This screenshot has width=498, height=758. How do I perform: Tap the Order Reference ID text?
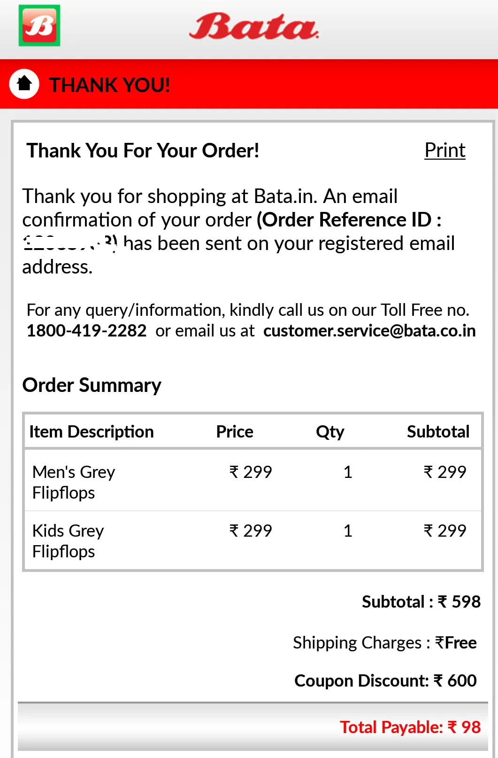coord(349,219)
